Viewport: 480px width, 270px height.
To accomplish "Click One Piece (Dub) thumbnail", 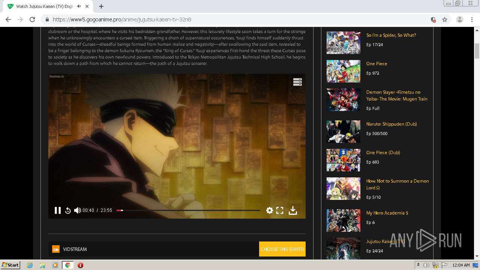I will (343, 160).
